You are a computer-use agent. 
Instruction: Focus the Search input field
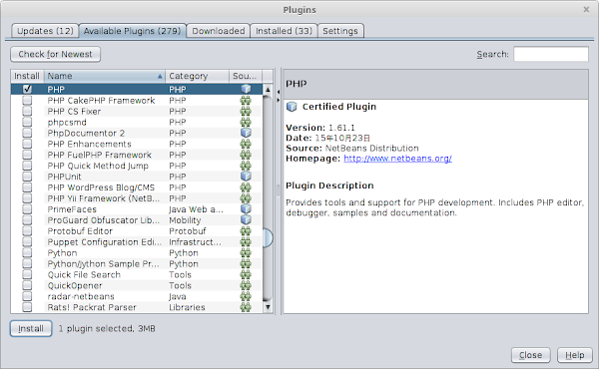point(551,54)
